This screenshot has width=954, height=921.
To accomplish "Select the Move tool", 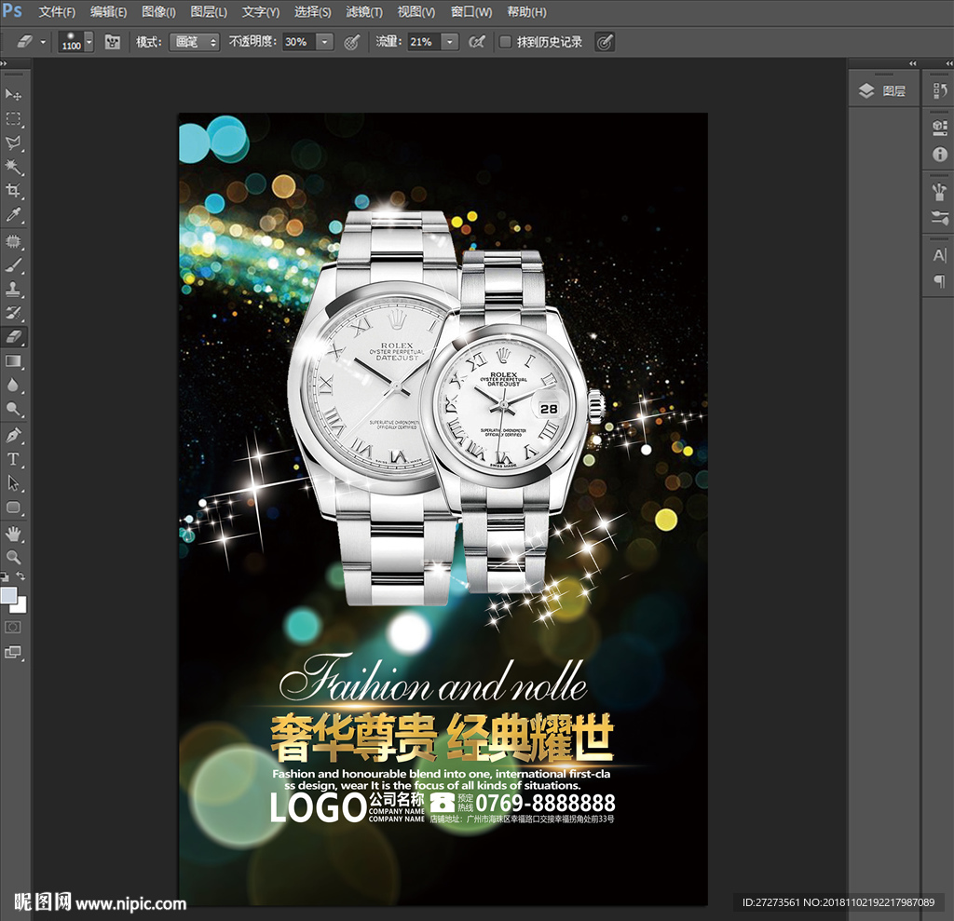I will click(x=13, y=94).
